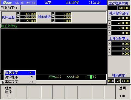Click the 程序选择 F1 softkey
131x100 pixels.
click(x=8, y=92)
